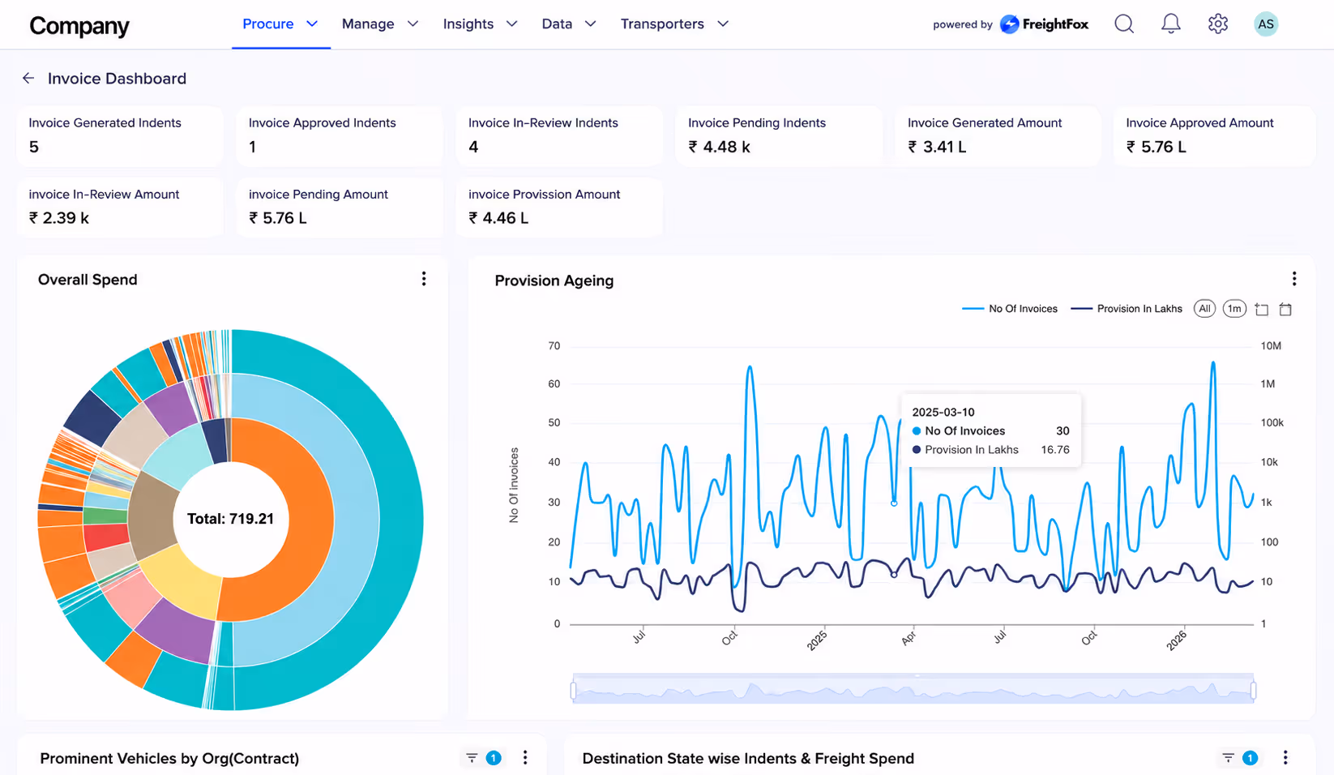This screenshot has width=1334, height=775.
Task: Click the invoice Provission Amount card
Action: (x=559, y=208)
